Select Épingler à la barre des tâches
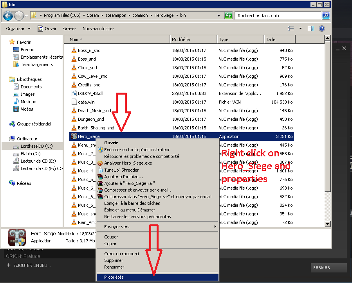 click(157, 203)
